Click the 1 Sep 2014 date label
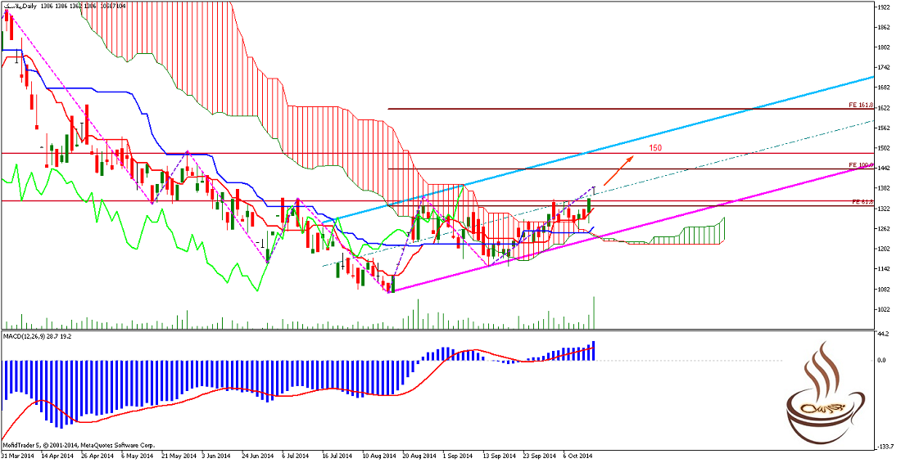Viewport: 901px width, 463px height. tap(457, 455)
